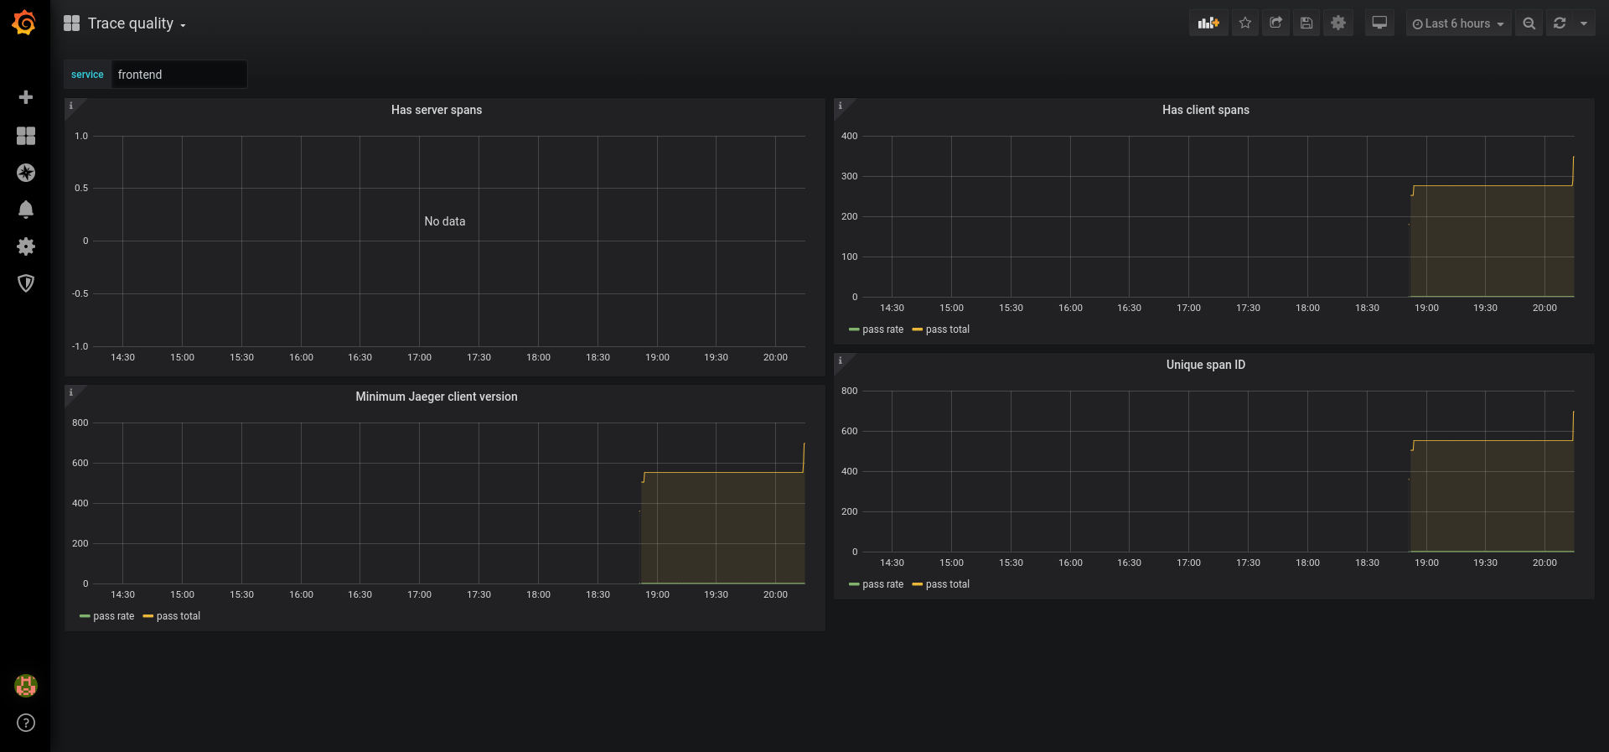This screenshot has width=1609, height=752.
Task: Open the Last 6 hours time picker
Action: point(1458,23)
